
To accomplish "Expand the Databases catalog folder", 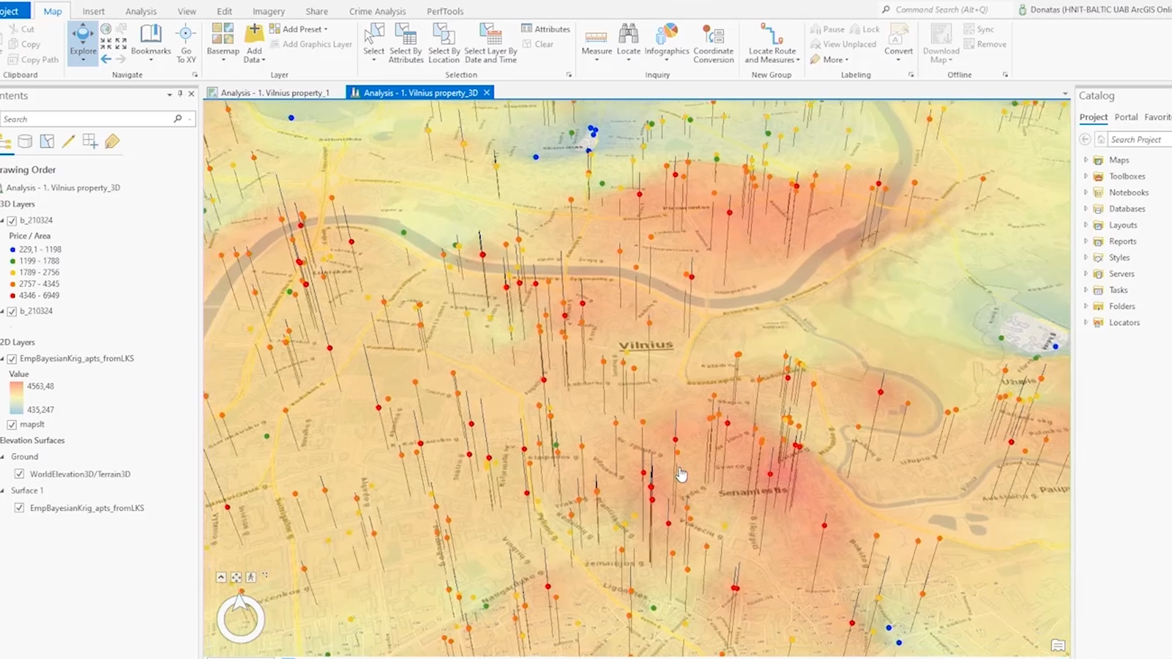I will click(x=1086, y=209).
